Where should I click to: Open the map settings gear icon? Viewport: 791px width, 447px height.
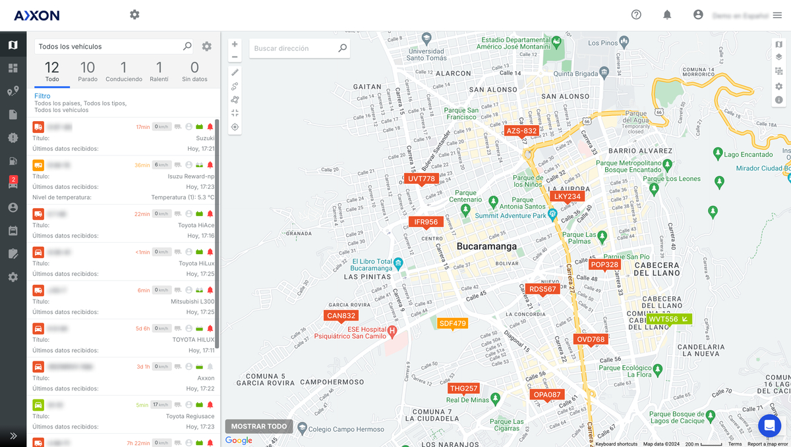pyautogui.click(x=778, y=86)
